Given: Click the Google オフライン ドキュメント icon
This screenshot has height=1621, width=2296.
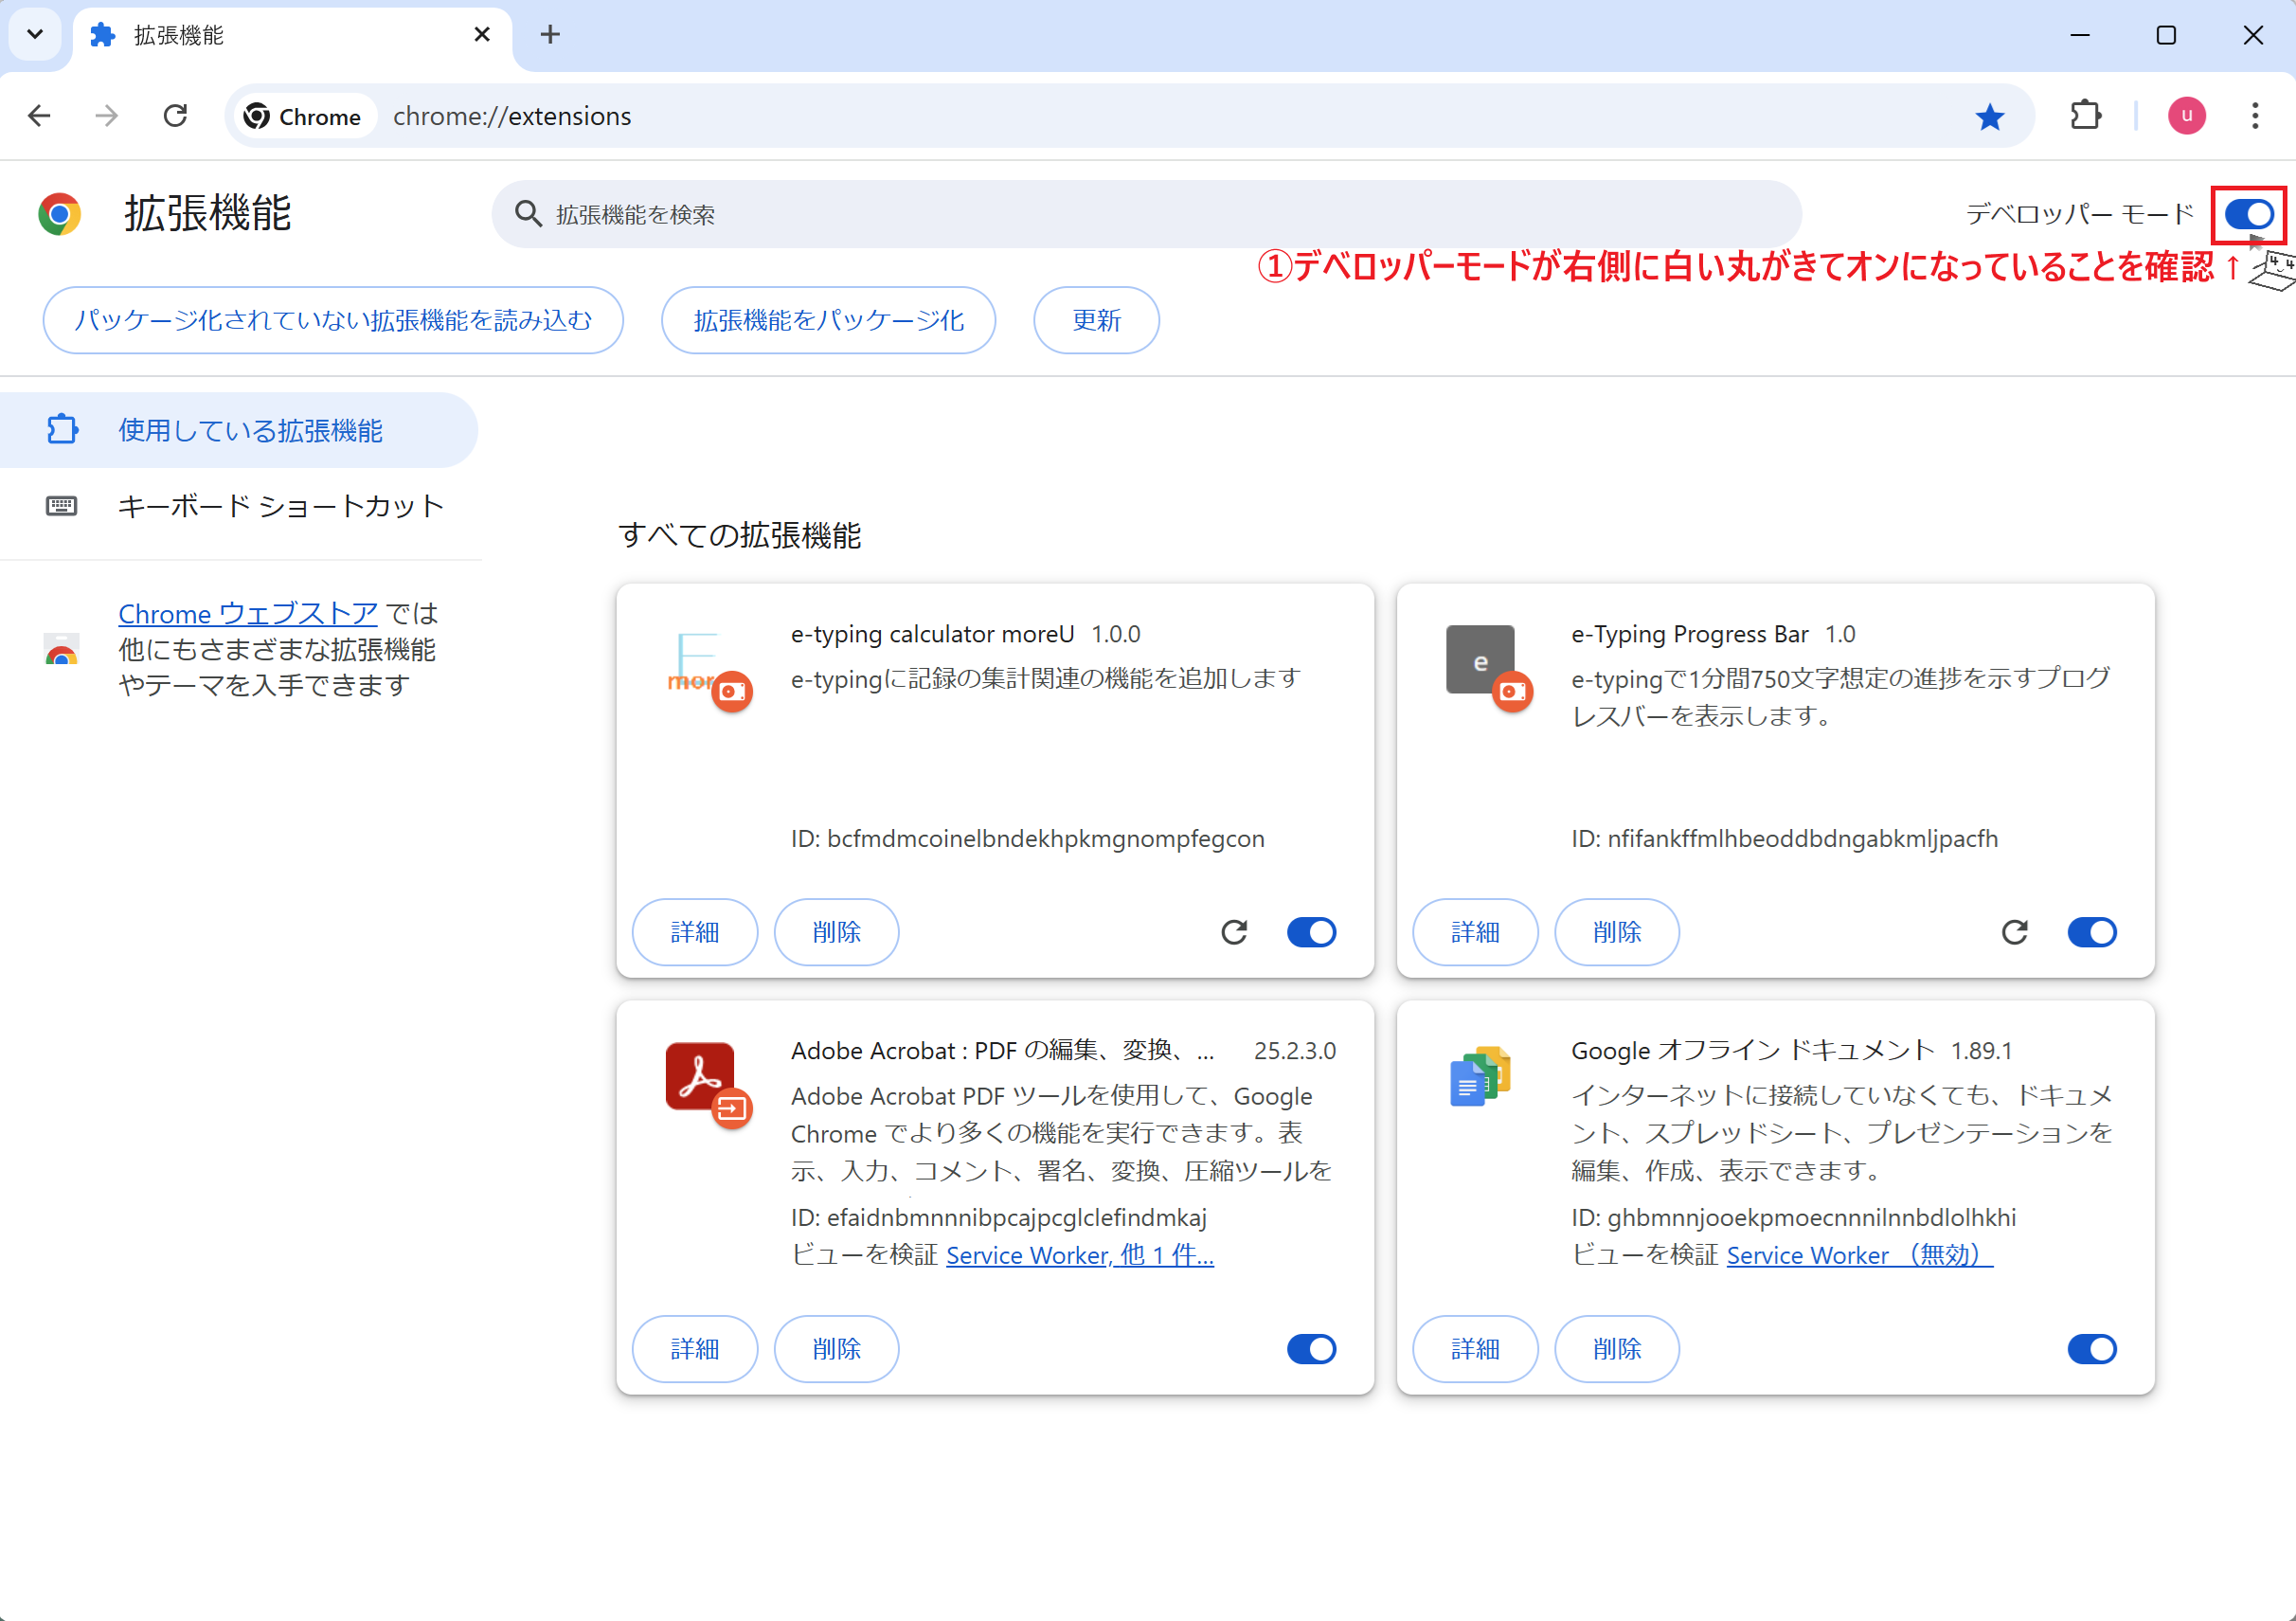Looking at the screenshot, I should tap(1480, 1076).
